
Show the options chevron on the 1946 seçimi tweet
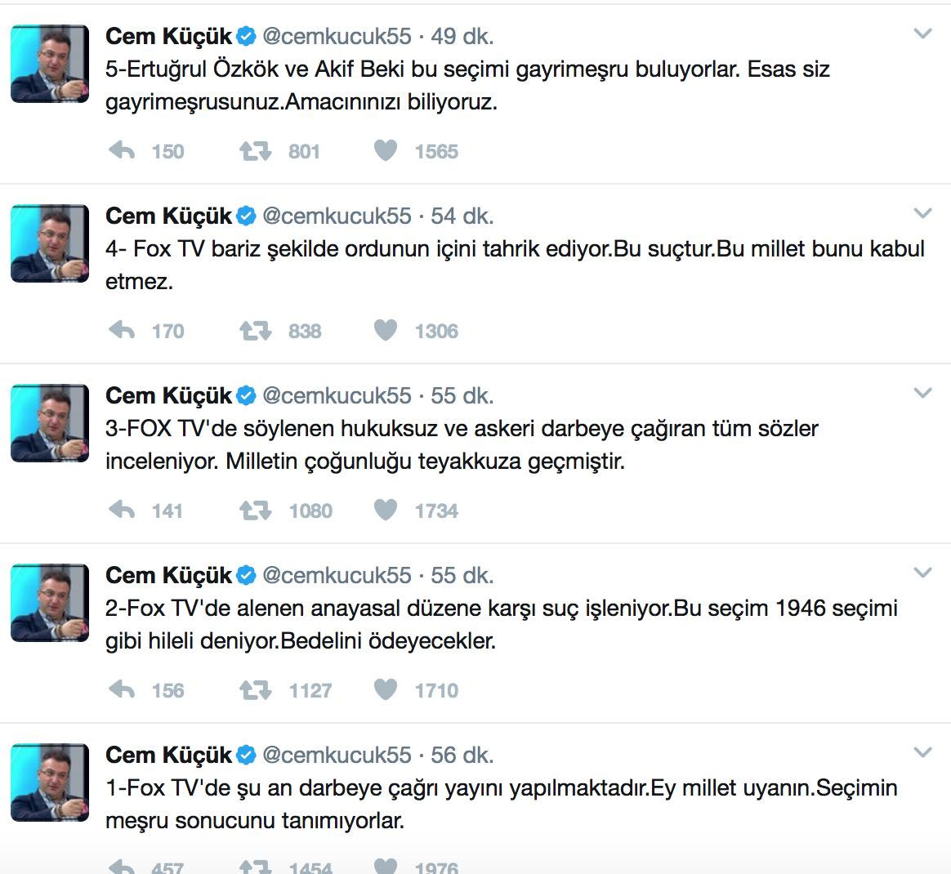pos(922,573)
